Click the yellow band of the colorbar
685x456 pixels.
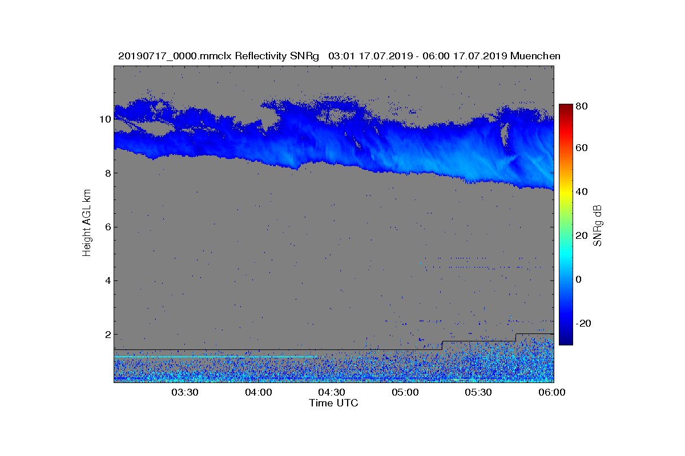pos(566,194)
